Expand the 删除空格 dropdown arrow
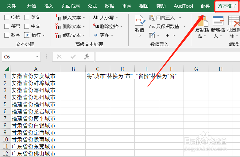The width and height of the screenshot is (240, 157). pos(121,27)
